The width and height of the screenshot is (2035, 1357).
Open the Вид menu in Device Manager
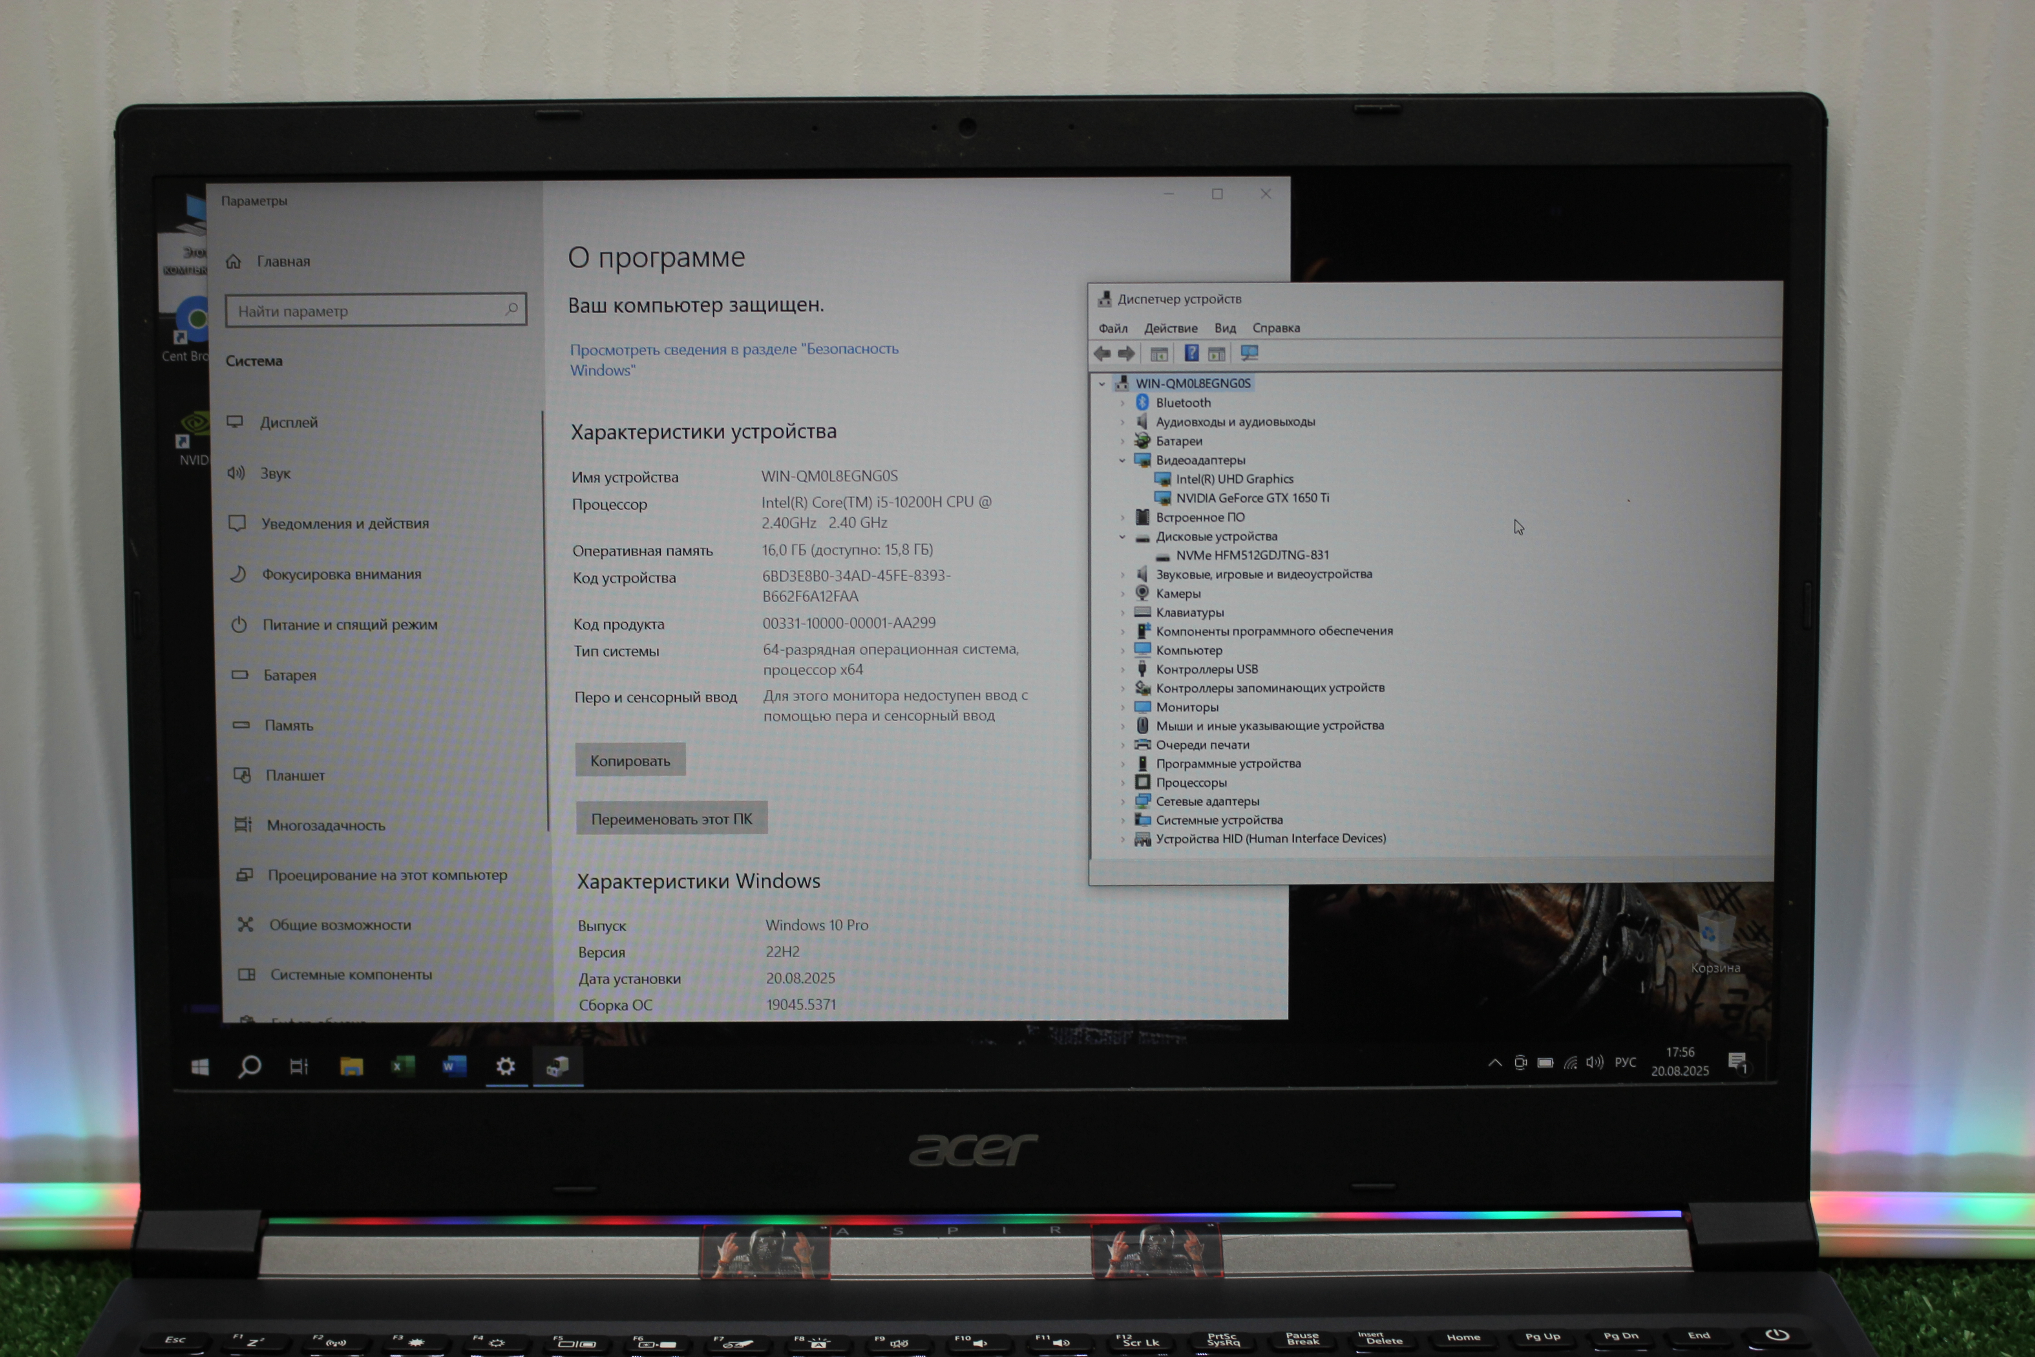point(1224,328)
